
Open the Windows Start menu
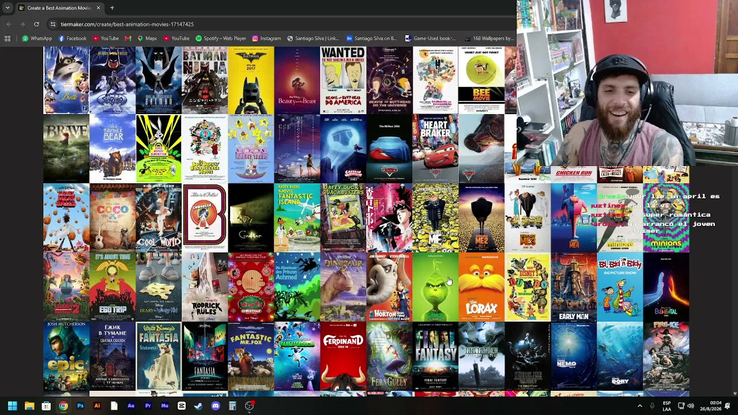click(12, 406)
